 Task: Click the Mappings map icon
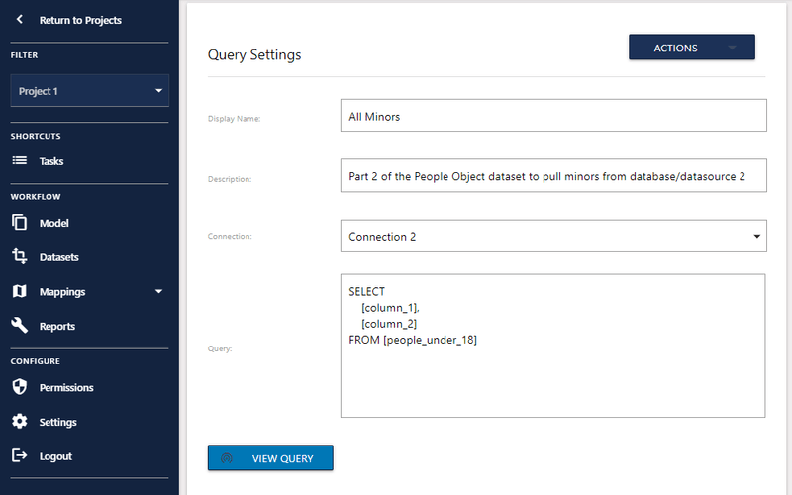20,292
